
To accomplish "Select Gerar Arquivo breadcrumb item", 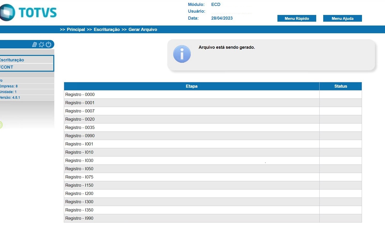I will tap(143, 29).
